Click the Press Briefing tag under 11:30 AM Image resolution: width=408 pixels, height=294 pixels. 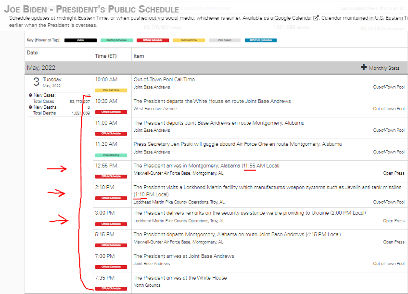pyautogui.click(x=111, y=155)
